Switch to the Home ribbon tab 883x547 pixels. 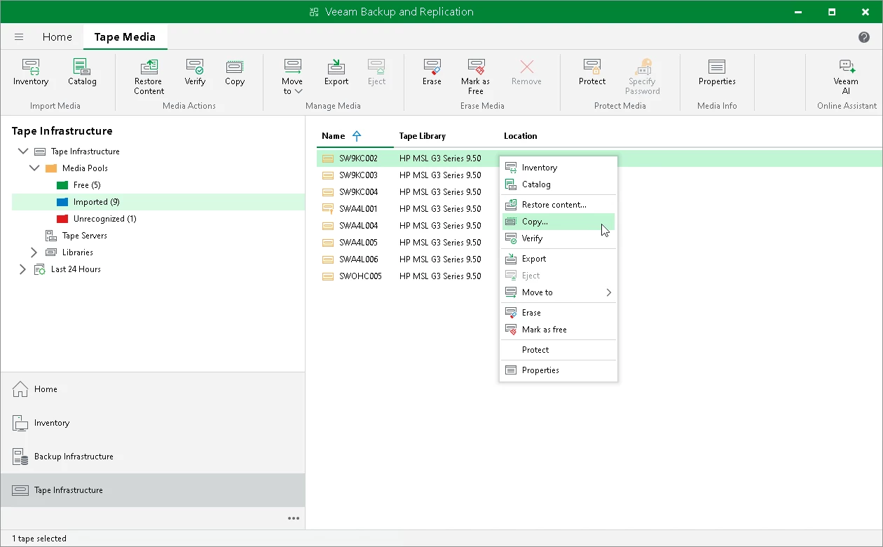[x=57, y=37]
